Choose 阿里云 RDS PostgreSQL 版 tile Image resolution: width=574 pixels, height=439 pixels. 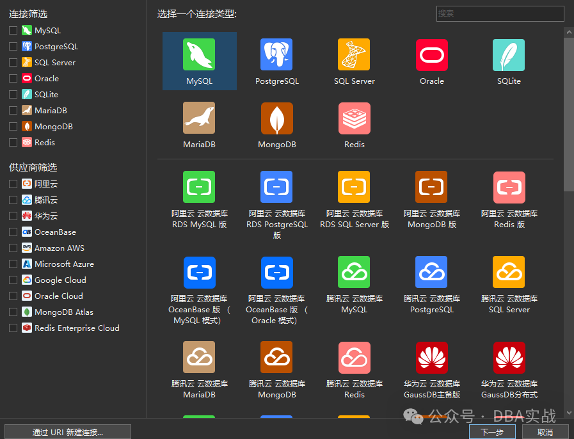click(276, 205)
